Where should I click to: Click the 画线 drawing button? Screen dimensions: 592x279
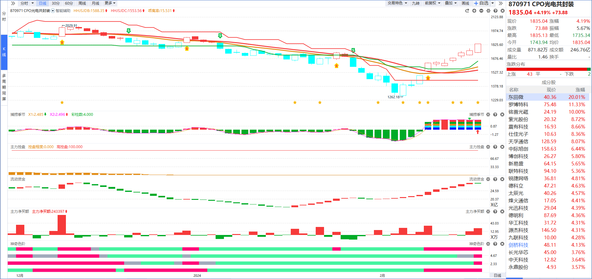pos(465,3)
